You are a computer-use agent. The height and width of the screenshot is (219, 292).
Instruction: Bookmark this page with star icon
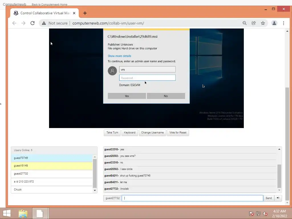(263, 23)
